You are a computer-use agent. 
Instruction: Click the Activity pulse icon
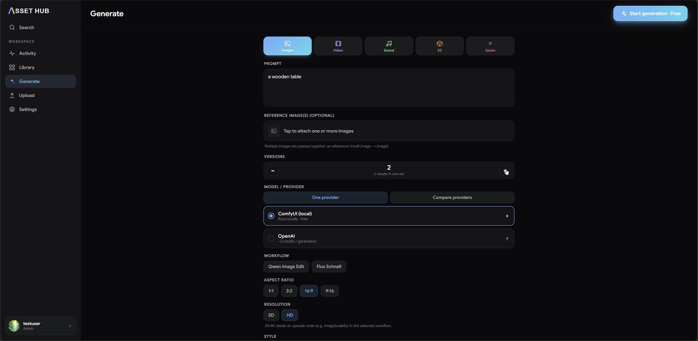click(12, 53)
